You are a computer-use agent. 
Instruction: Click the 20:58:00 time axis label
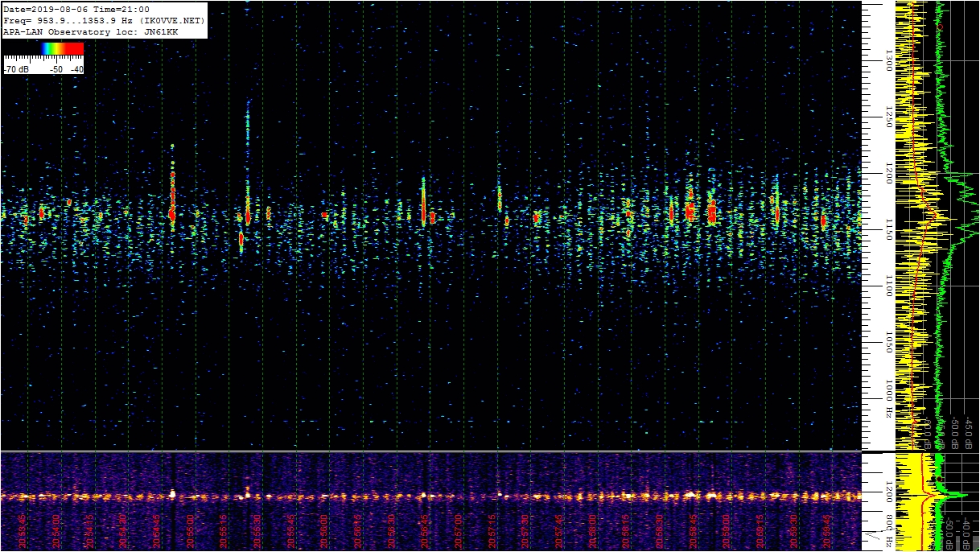593,529
